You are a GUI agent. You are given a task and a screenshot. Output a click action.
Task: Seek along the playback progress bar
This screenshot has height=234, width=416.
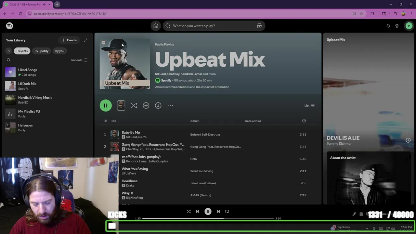[208, 218]
